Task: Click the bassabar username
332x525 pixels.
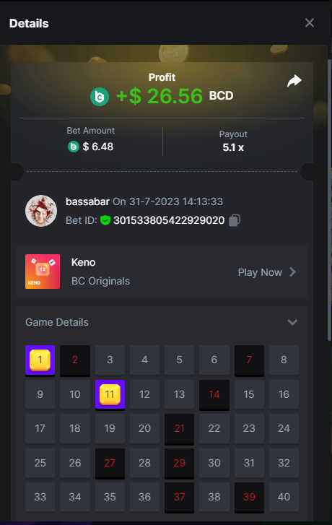Action: 87,201
